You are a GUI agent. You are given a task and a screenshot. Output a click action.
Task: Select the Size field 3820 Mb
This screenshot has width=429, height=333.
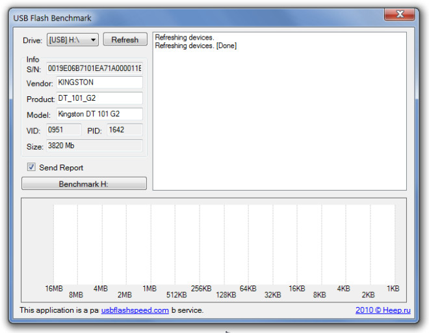coord(94,146)
